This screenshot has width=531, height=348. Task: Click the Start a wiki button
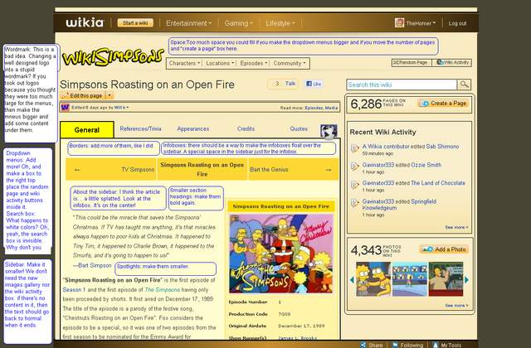[135, 22]
